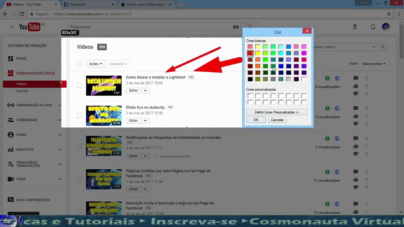The width and height of the screenshot is (404, 227).
Task: Click the dollar icon for Páginas Curtidas video
Action: pos(327,172)
